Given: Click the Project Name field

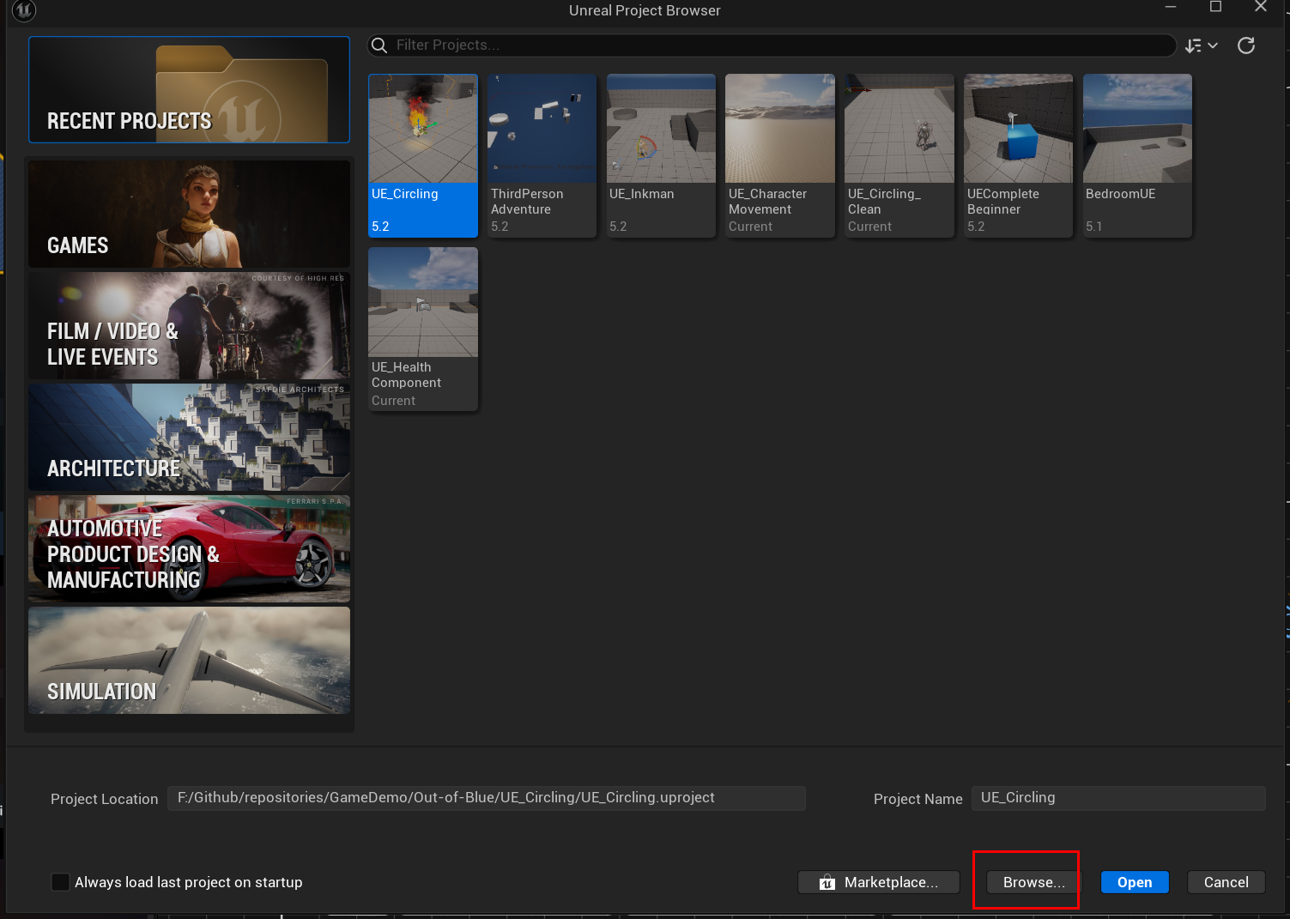Looking at the screenshot, I should [x=1118, y=798].
